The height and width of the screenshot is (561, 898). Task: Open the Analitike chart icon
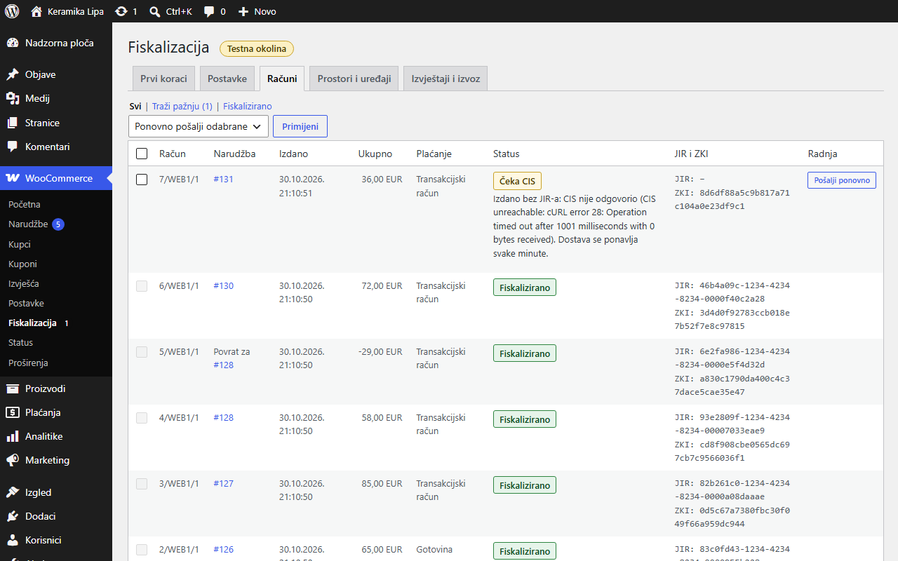point(13,436)
